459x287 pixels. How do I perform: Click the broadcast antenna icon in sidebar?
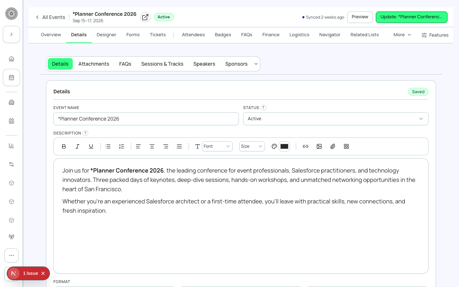coord(11,237)
